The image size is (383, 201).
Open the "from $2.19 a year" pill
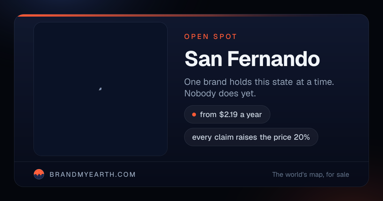[x=227, y=115]
